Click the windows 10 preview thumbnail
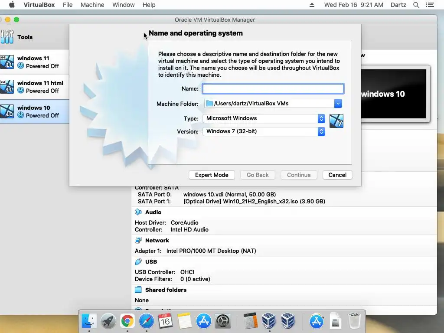 tap(394, 94)
